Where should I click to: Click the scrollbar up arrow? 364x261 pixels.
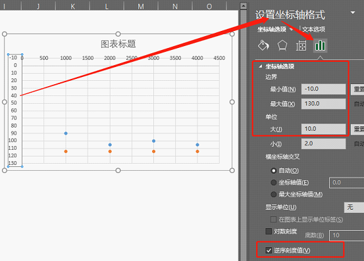point(244,6)
